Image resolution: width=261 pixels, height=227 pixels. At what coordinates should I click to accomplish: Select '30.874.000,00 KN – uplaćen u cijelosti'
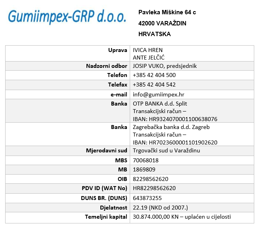pos(182,217)
